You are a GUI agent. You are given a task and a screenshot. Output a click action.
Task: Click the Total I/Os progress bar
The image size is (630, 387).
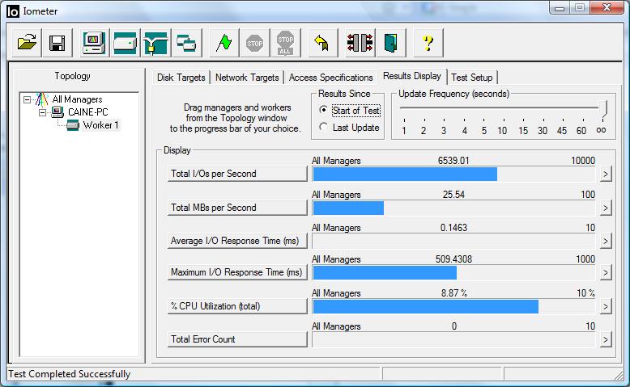(x=453, y=174)
